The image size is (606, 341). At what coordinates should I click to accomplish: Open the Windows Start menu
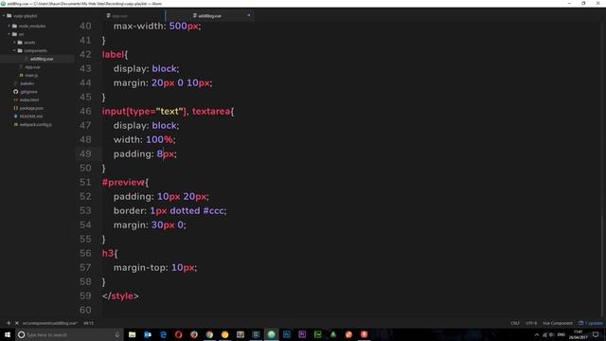8,334
